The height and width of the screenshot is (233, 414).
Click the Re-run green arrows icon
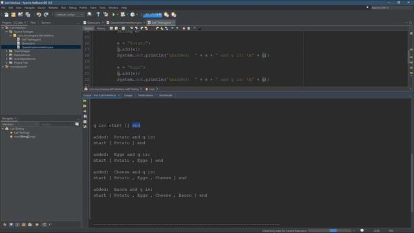[85, 101]
